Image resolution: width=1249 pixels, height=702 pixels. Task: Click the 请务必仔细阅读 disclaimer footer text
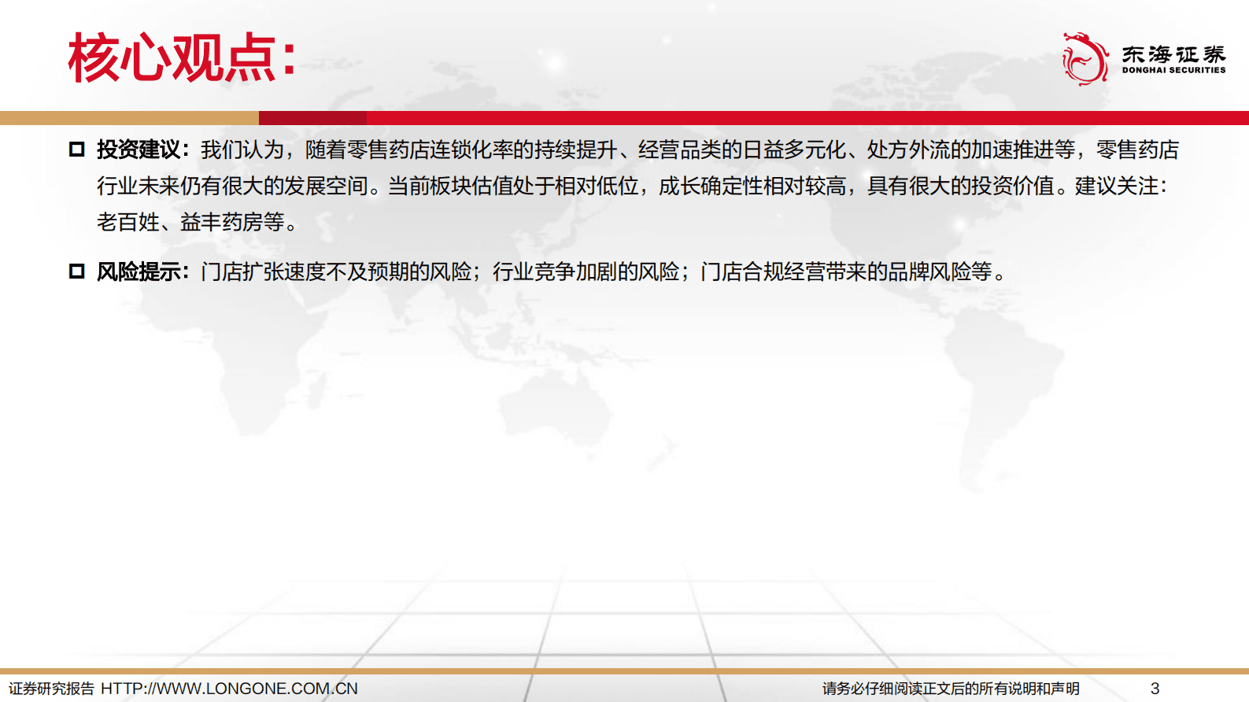(951, 689)
